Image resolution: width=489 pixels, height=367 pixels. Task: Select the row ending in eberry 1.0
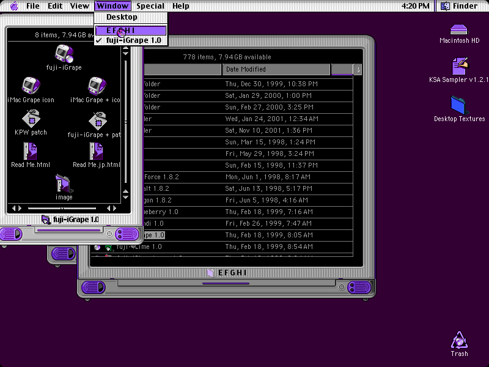[249, 212]
